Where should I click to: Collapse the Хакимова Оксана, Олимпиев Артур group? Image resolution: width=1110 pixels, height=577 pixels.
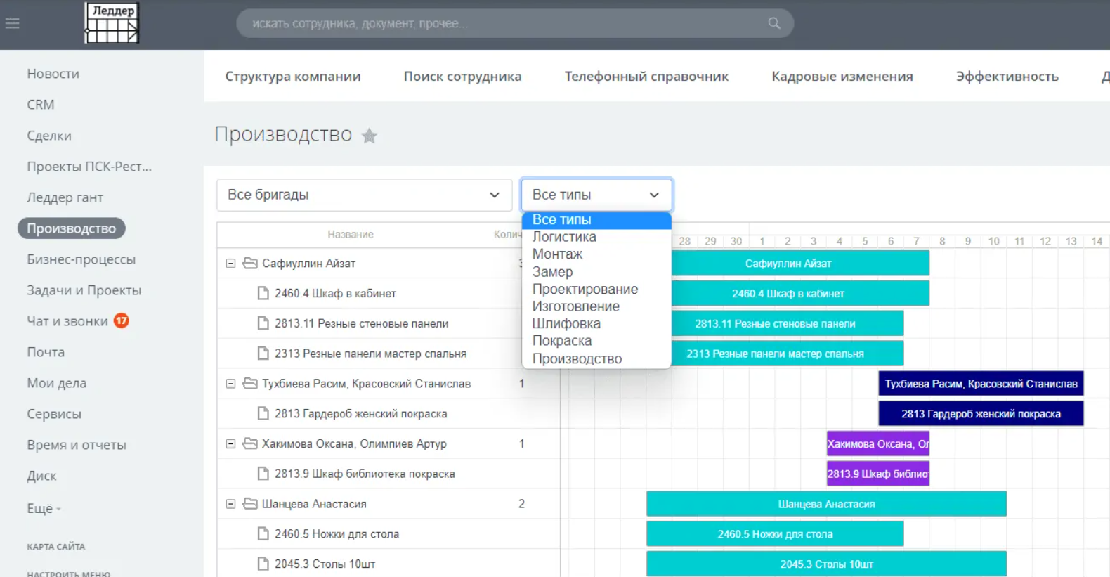(230, 444)
